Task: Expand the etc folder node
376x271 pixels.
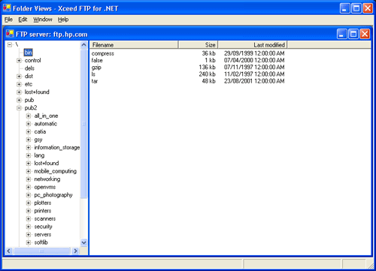Action: tap(19, 84)
